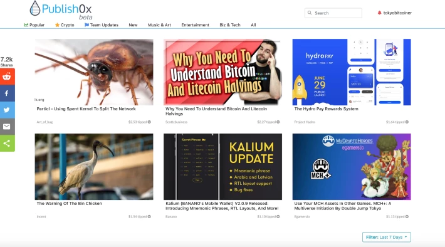
Task: Visit author Incent profile
Action: 41,217
